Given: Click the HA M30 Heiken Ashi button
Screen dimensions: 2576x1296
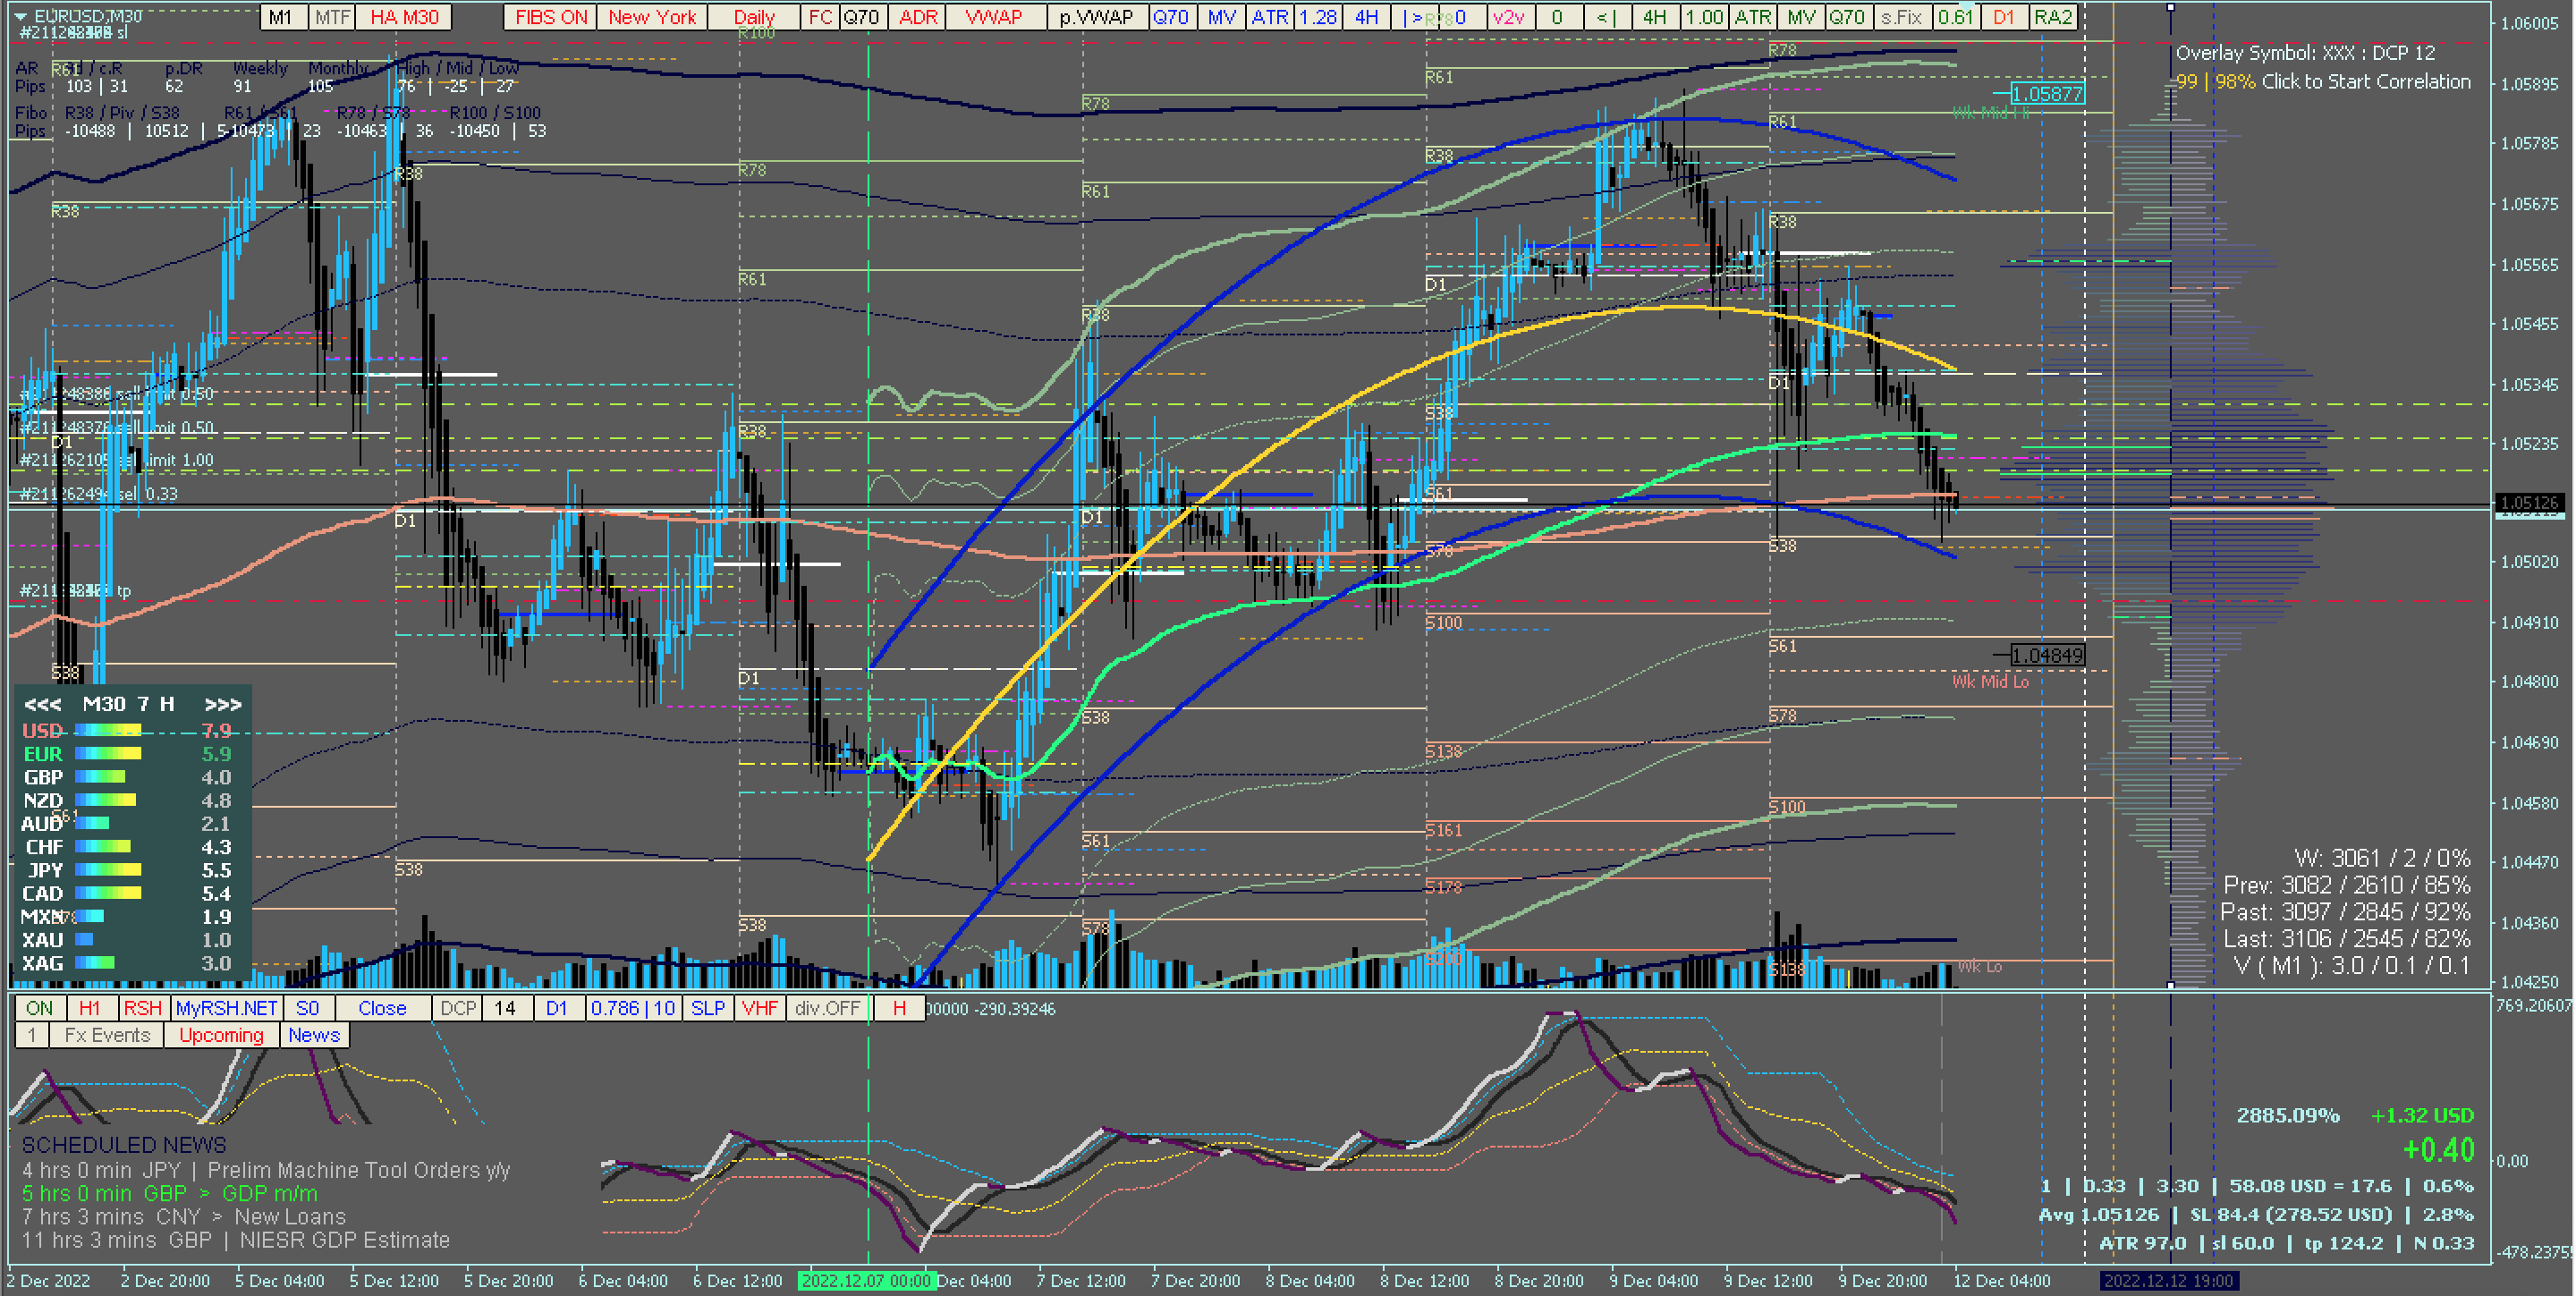Looking at the screenshot, I should click(404, 17).
